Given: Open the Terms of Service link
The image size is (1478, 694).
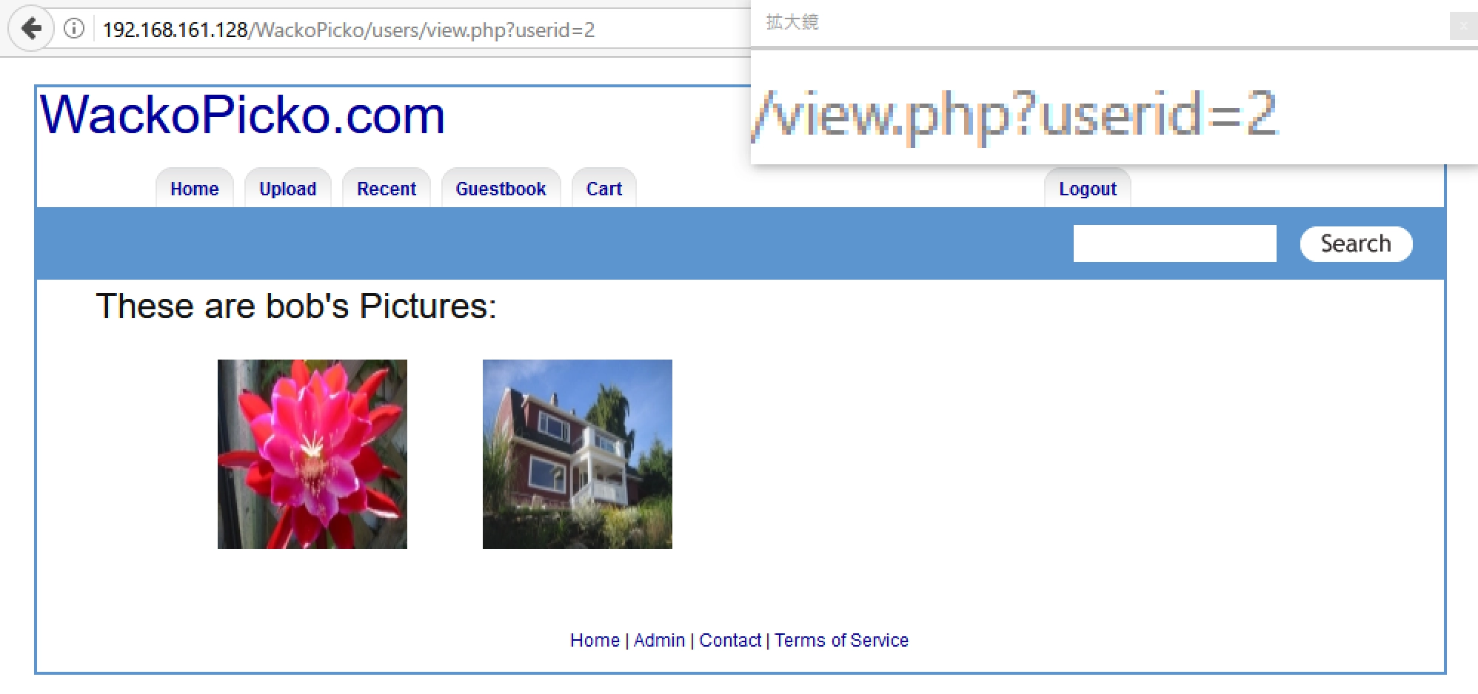Looking at the screenshot, I should 841,640.
